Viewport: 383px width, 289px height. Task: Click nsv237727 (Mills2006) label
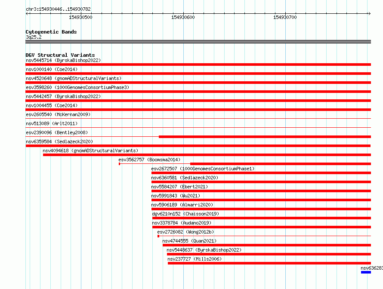click(195, 259)
